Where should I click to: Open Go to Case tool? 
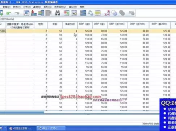point(26,13)
